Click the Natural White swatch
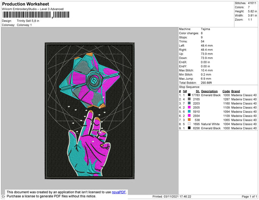Image resolution: width=259 pixels, height=200 pixels. click(189, 124)
